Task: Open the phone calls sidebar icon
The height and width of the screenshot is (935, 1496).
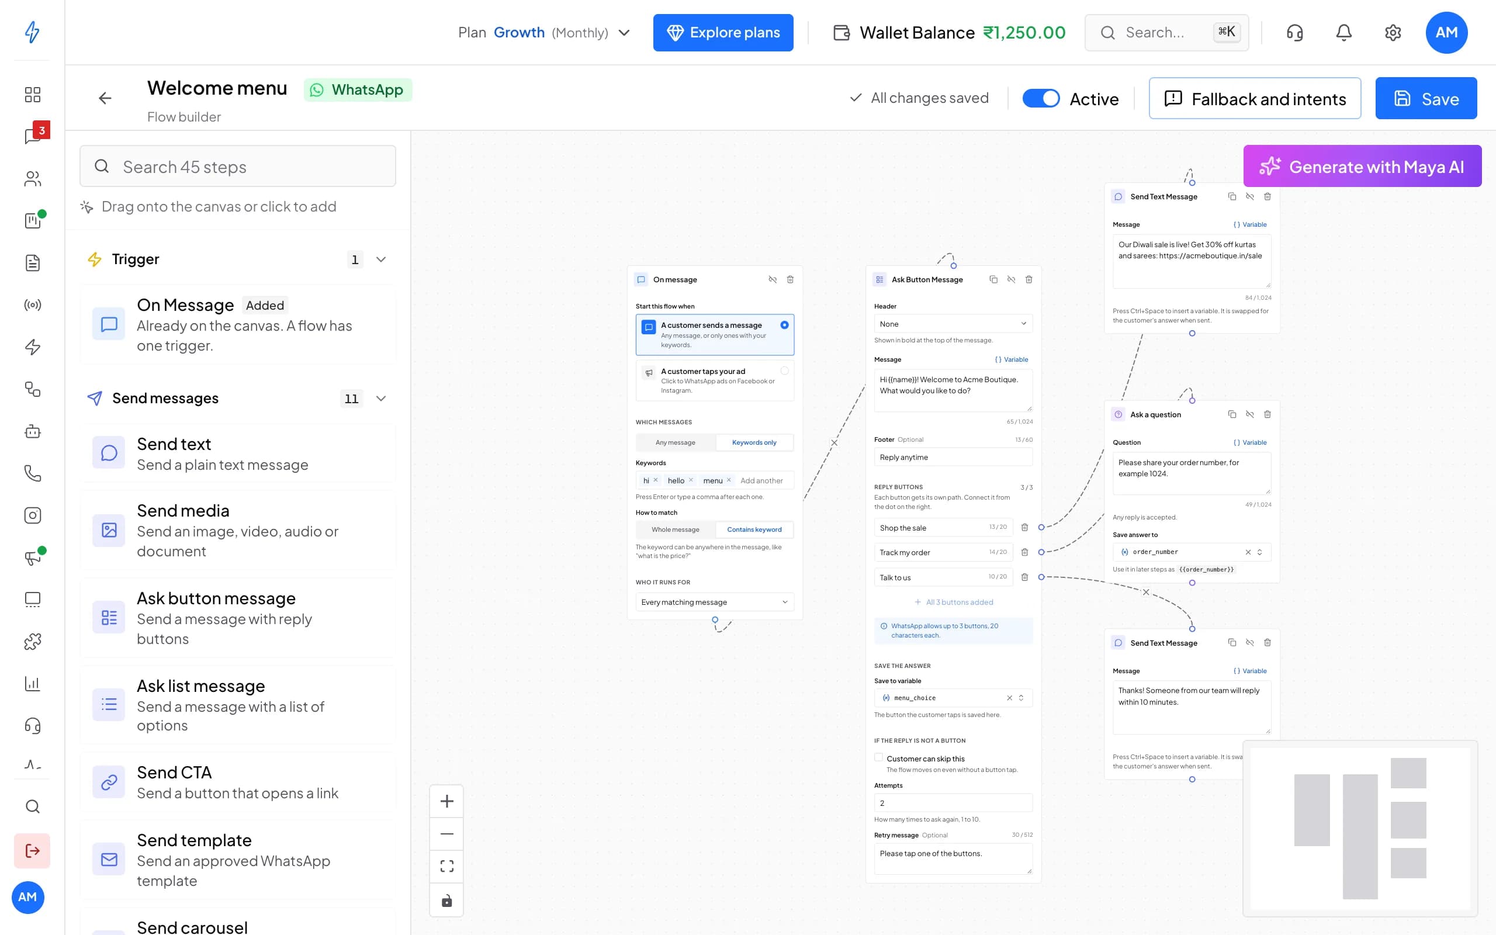Action: 33,473
